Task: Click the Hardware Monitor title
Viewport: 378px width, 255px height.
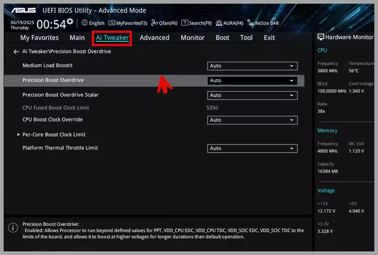Action: click(349, 37)
